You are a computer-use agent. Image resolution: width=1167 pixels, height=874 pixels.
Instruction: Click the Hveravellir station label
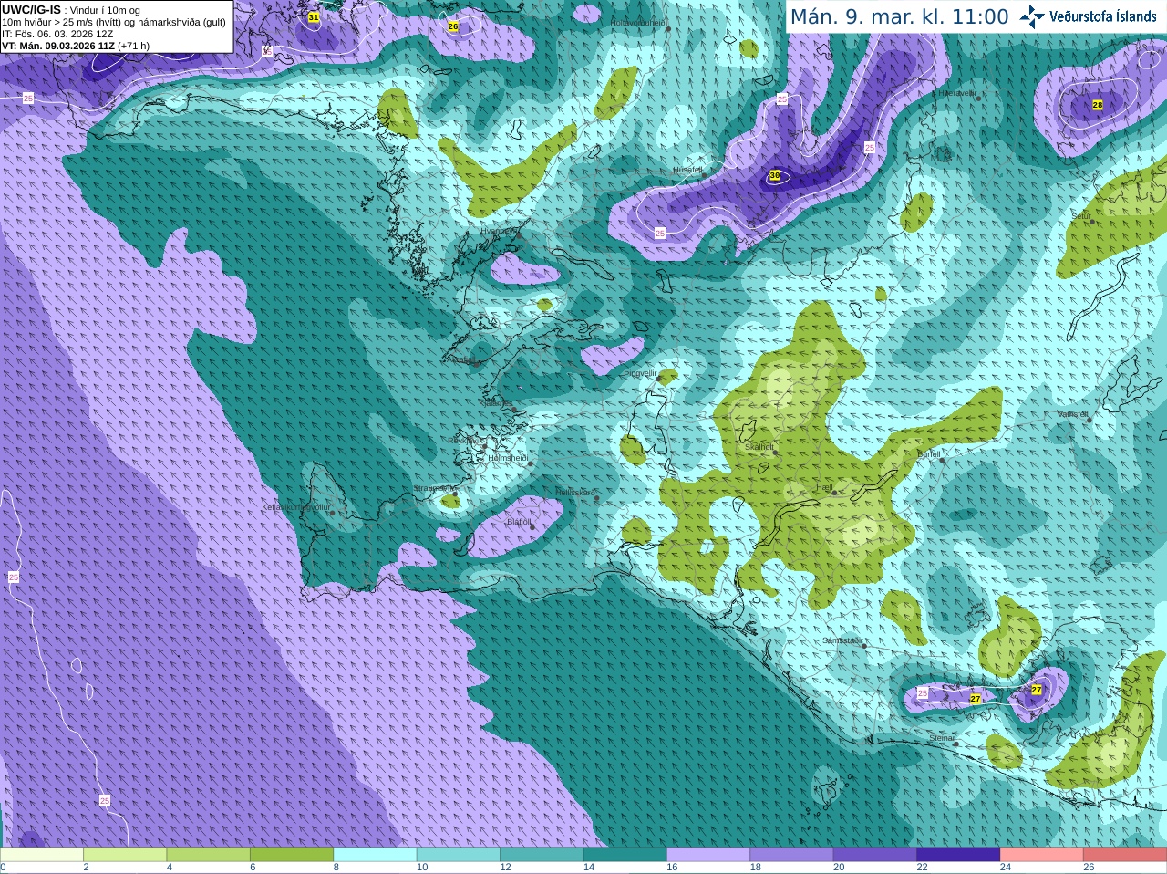[x=957, y=93]
